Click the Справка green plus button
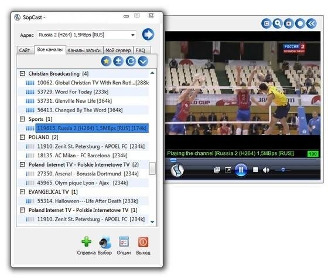The height and width of the screenshot is (280, 328). coord(86,242)
